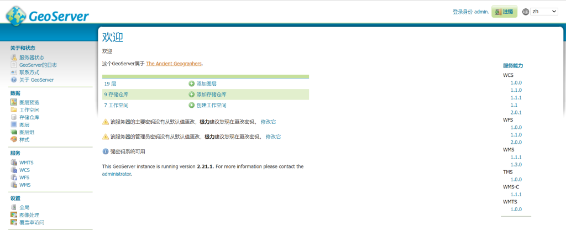Click 修改它 link for master password warning

(x=268, y=122)
